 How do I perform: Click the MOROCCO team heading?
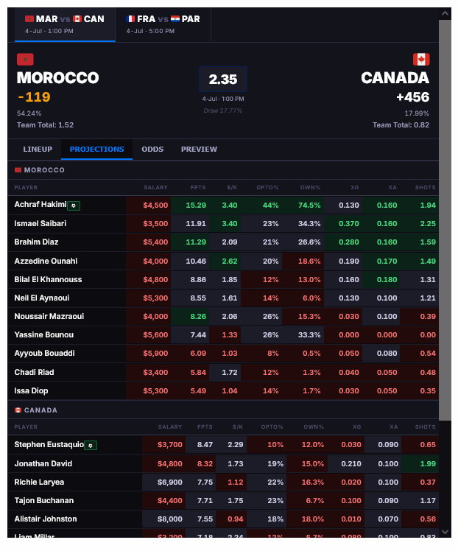click(58, 78)
